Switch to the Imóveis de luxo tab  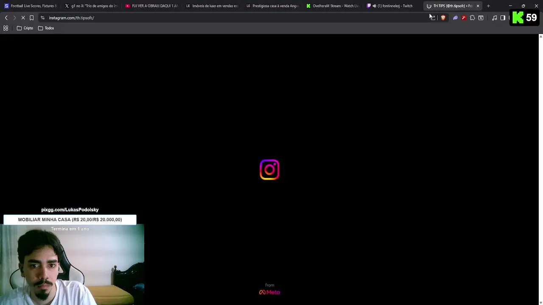click(212, 6)
